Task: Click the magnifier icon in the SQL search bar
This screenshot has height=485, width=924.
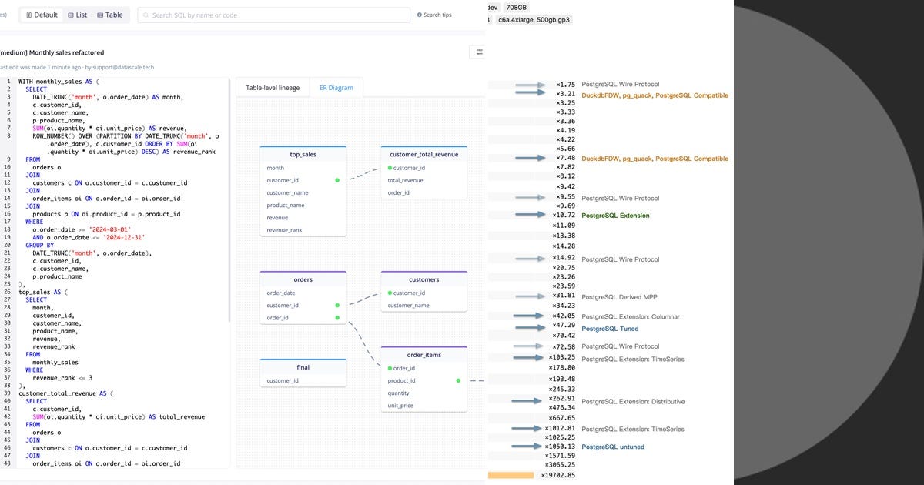Action: tap(146, 14)
